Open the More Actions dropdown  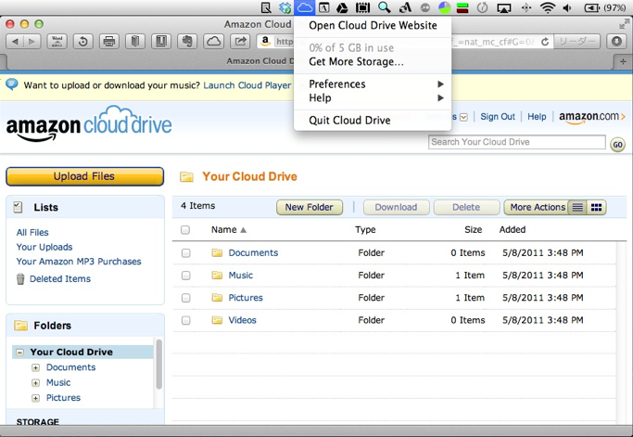[537, 208]
